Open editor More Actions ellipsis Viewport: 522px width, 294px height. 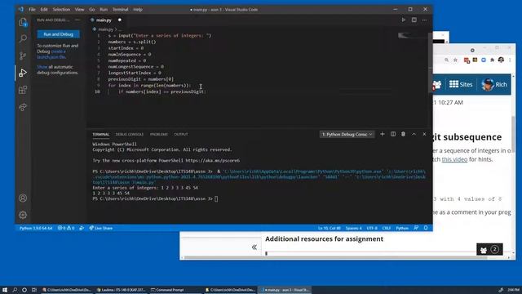point(424,20)
